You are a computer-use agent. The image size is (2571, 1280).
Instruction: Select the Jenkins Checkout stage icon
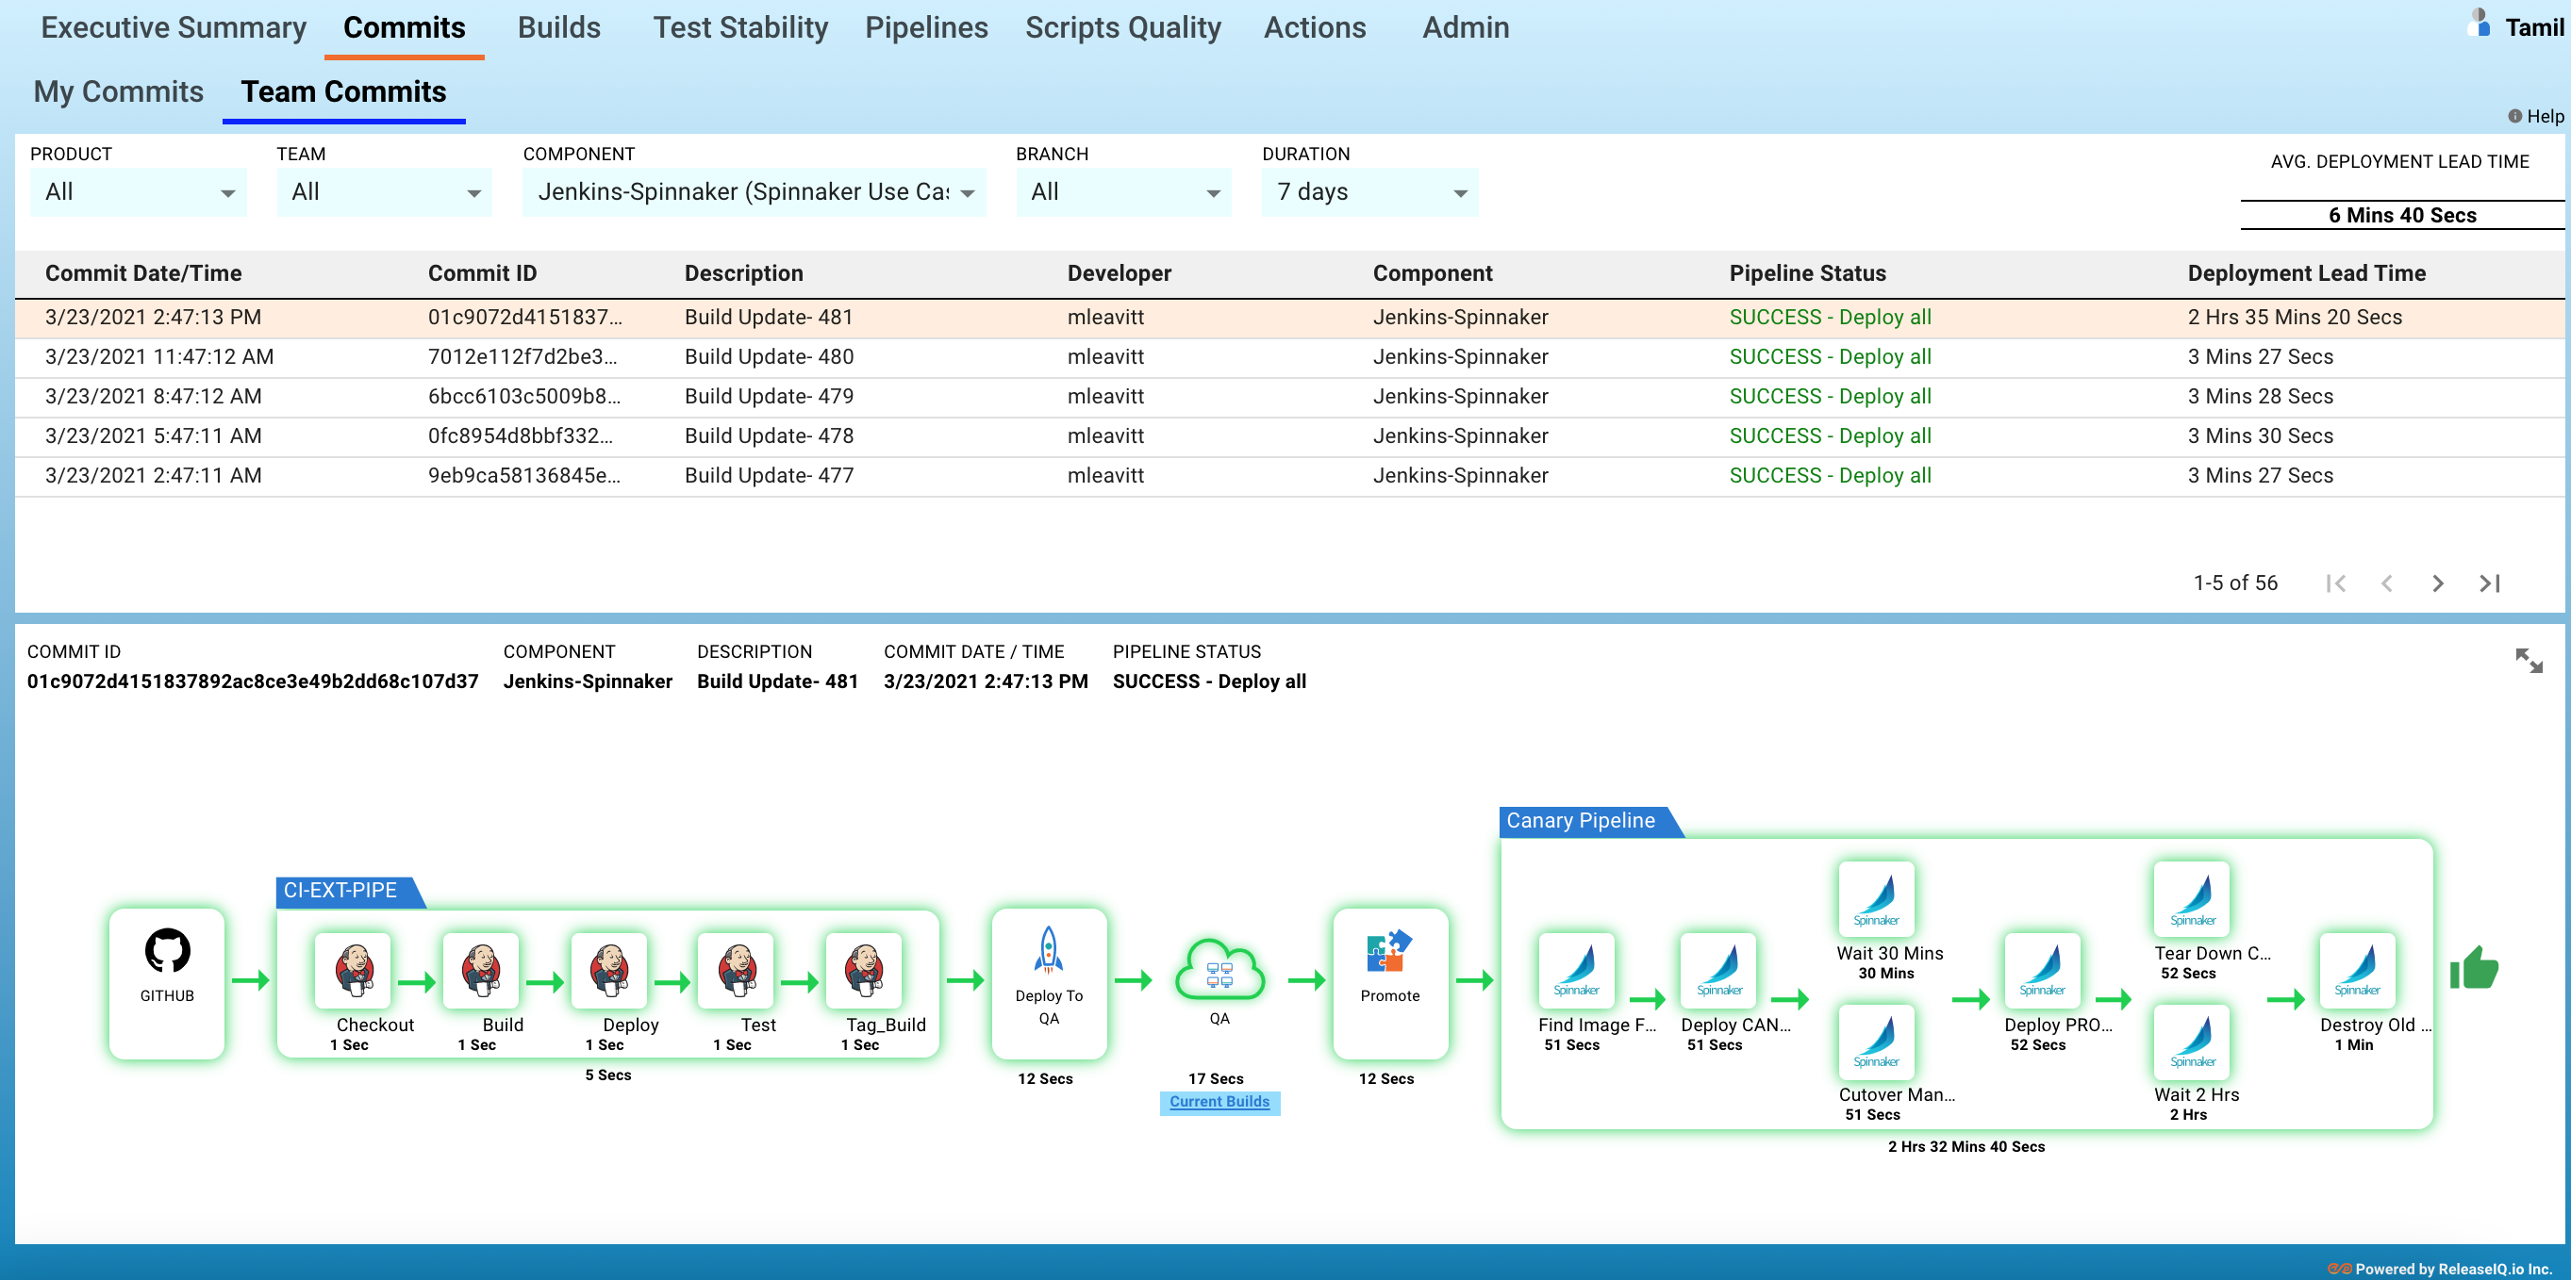pyautogui.click(x=354, y=970)
